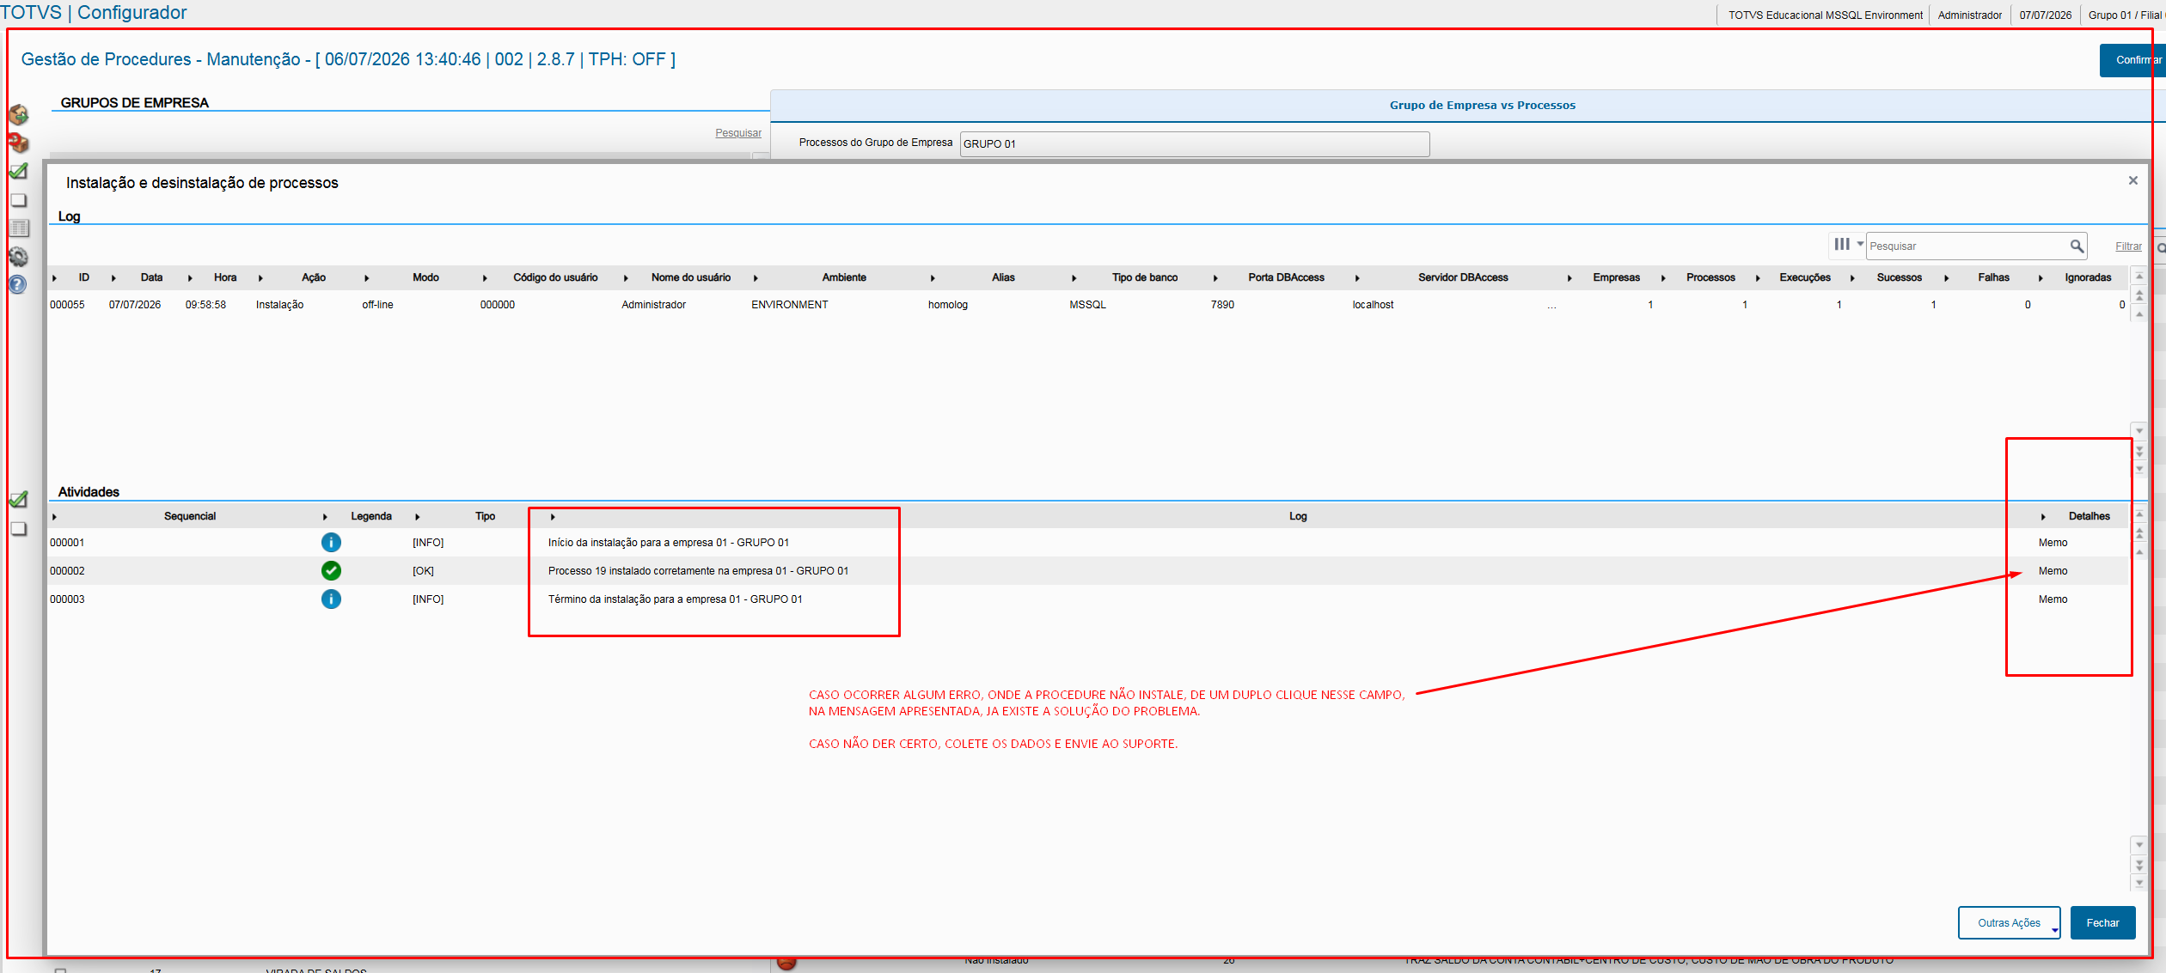
Task: Click TOTVS Educacional MSSQL Environment in top bar
Action: tap(1826, 15)
